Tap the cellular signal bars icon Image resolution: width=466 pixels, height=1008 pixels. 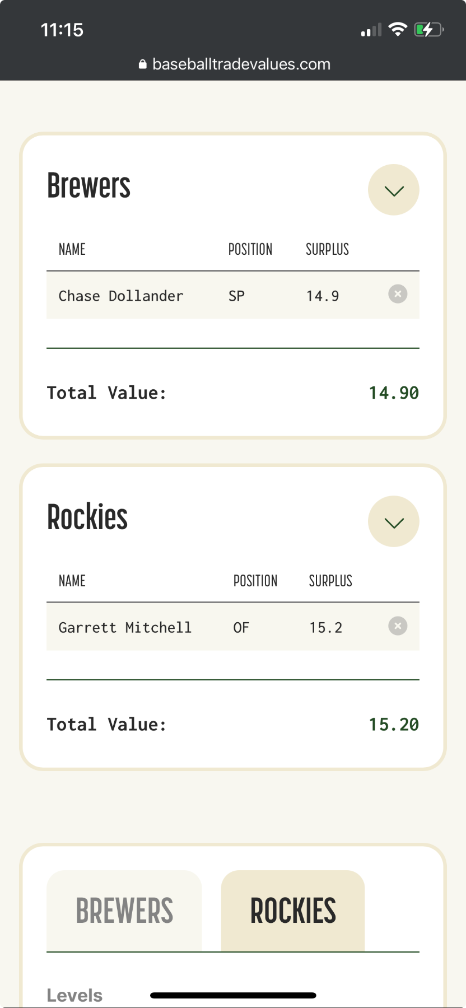coord(371,30)
